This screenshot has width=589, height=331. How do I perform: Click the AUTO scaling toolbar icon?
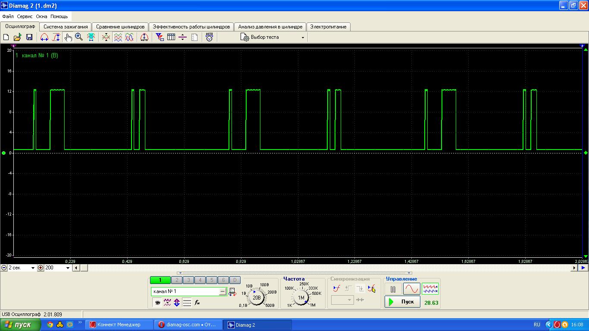[144, 37]
